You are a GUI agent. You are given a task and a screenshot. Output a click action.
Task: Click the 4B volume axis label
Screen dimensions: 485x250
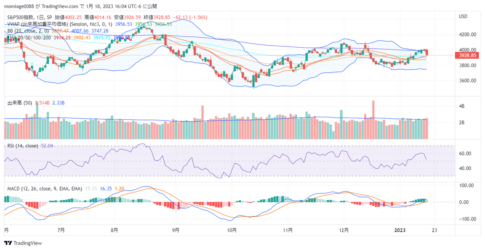(x=461, y=106)
